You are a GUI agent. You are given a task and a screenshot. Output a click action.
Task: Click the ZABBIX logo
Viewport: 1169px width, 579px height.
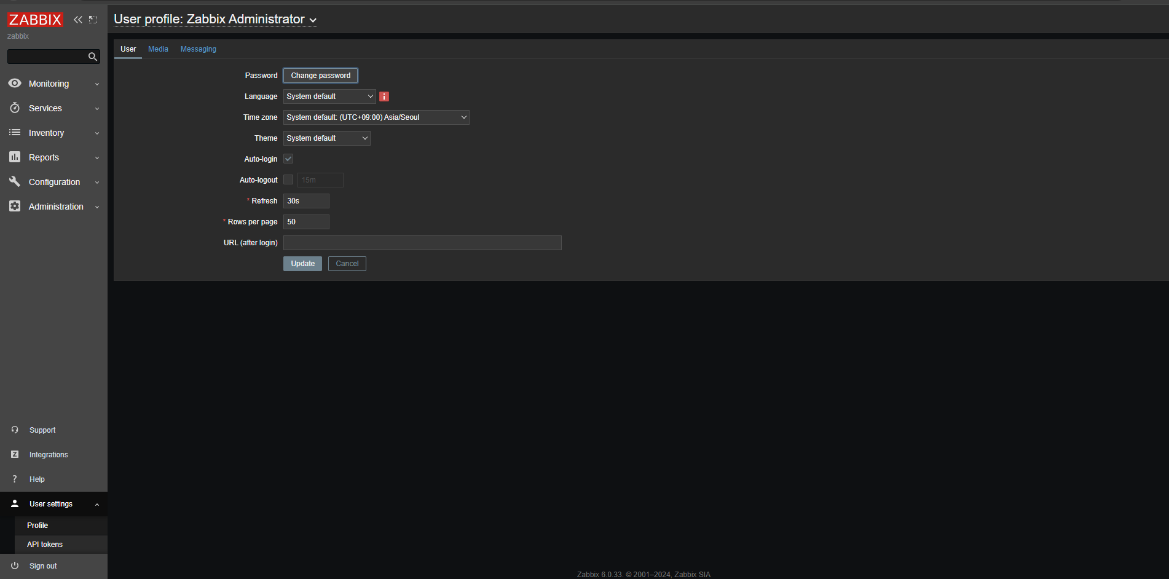[x=35, y=20]
